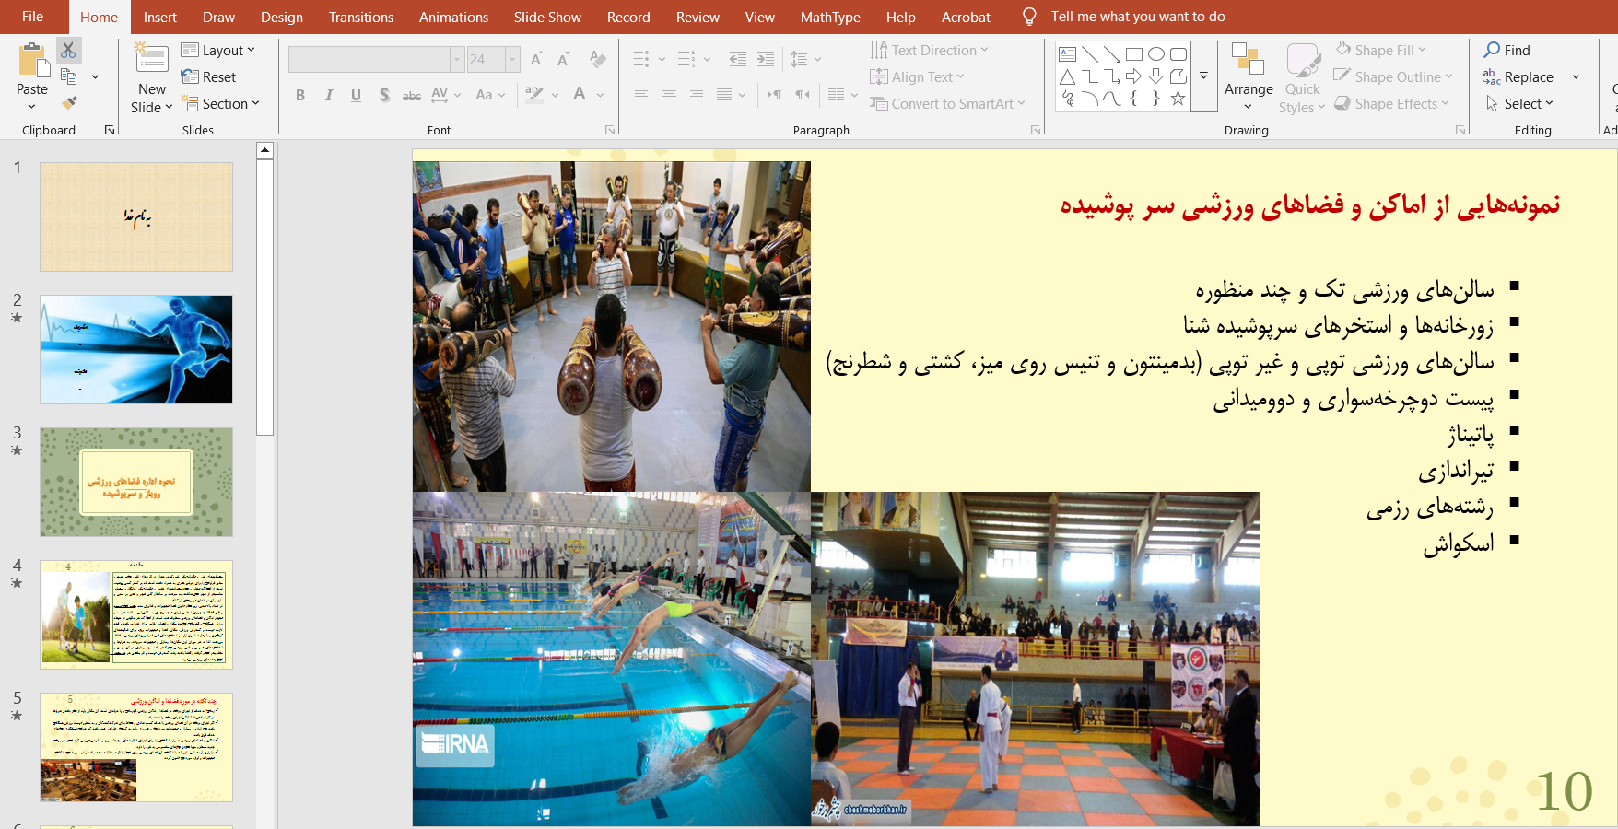Screen dimensions: 1618x829
Task: Toggle Bold formatting
Action: 300,95
